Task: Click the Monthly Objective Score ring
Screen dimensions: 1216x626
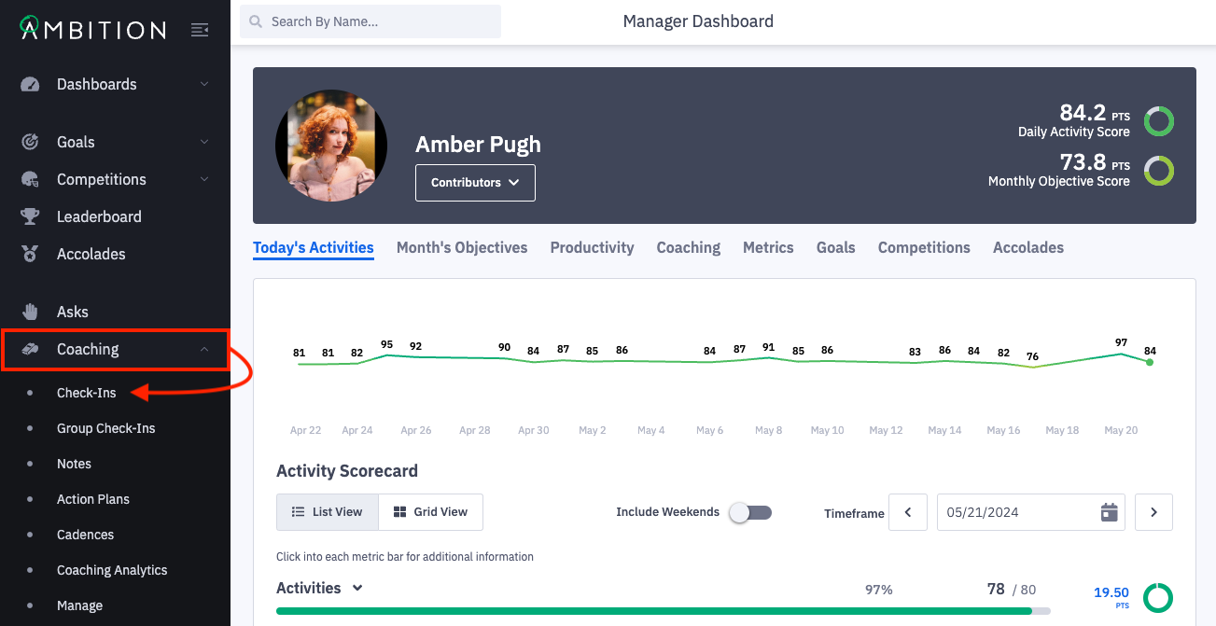Action: [1159, 171]
